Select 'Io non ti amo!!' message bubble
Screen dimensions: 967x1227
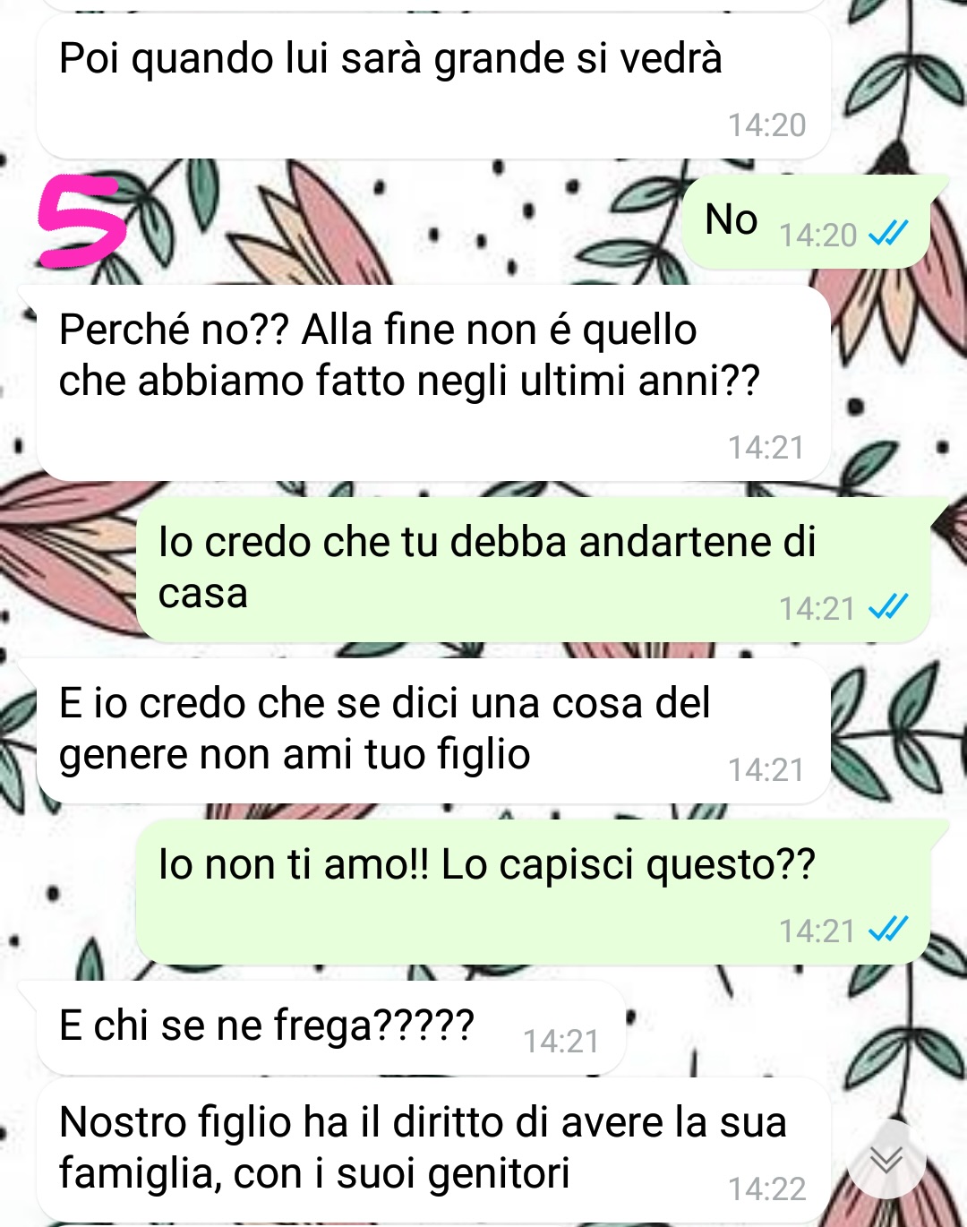(533, 891)
